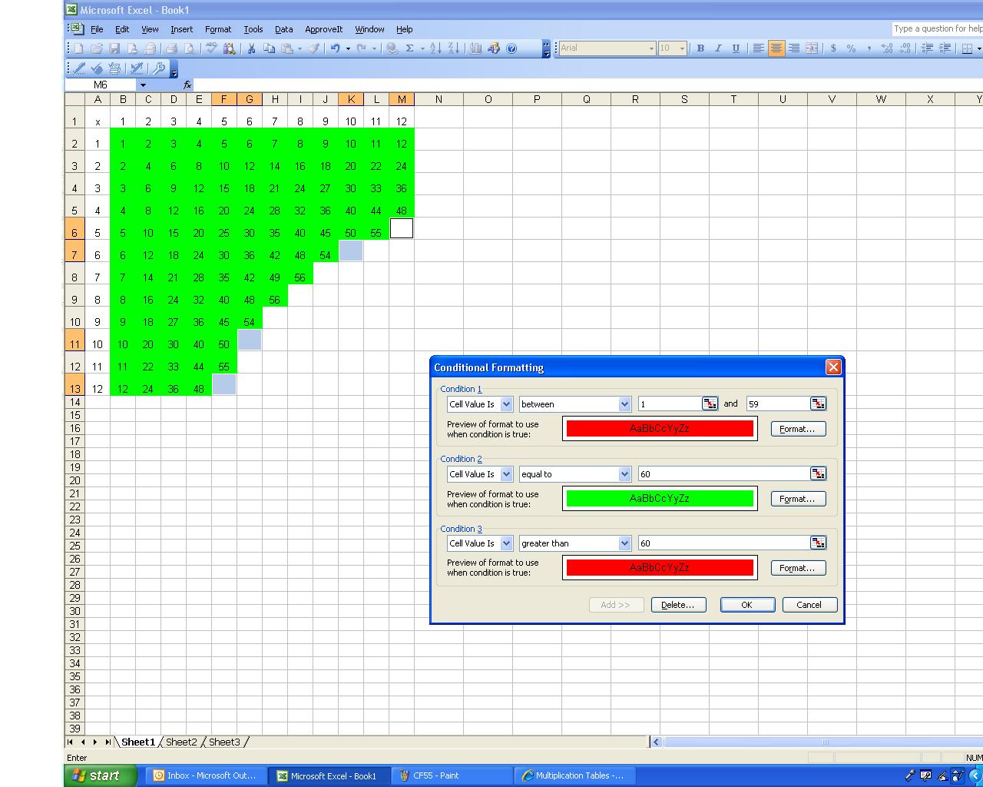Switch to the Sheet2 tab

pos(181,742)
